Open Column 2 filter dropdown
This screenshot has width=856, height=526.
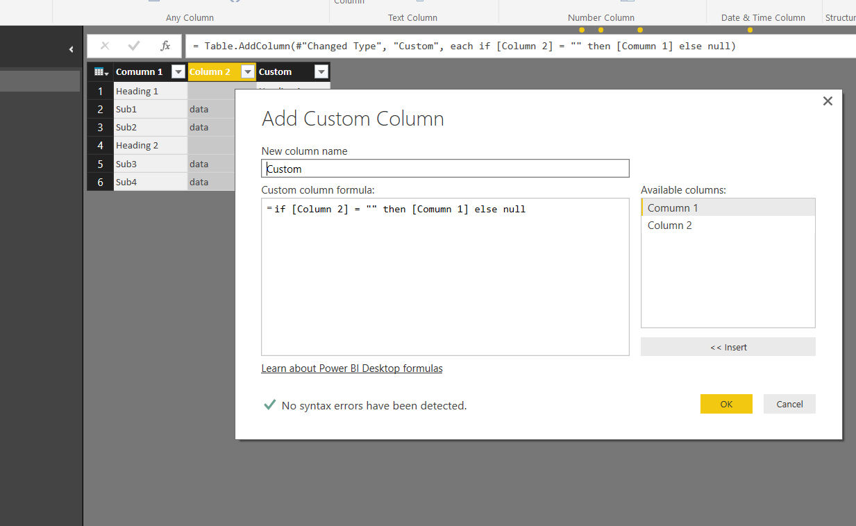tap(247, 71)
